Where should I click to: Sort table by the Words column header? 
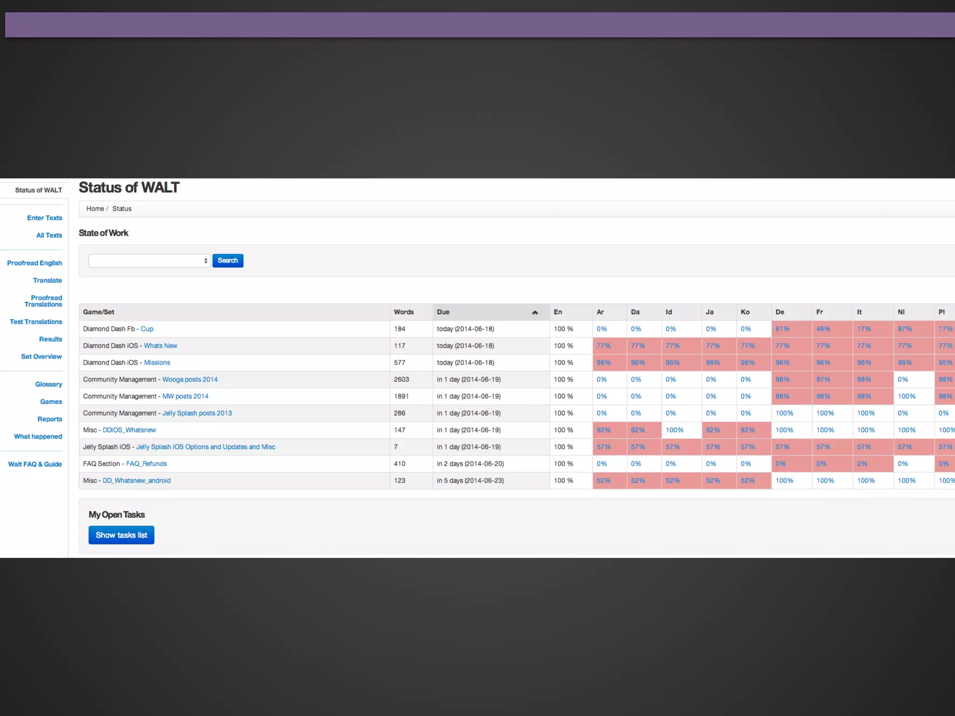(x=404, y=312)
